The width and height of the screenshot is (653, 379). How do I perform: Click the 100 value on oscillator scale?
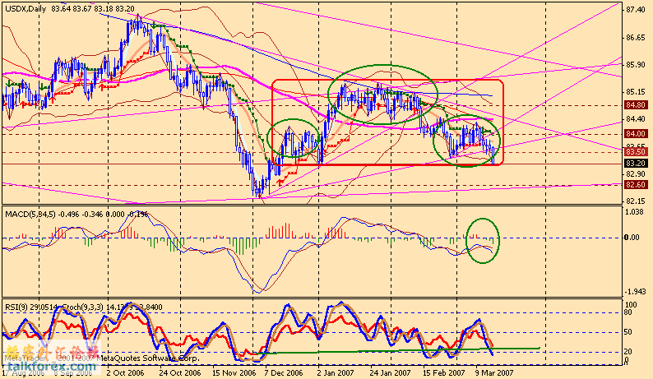pos(632,305)
